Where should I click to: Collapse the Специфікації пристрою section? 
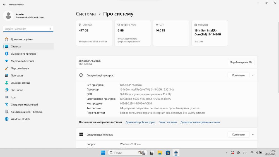[x=253, y=75]
